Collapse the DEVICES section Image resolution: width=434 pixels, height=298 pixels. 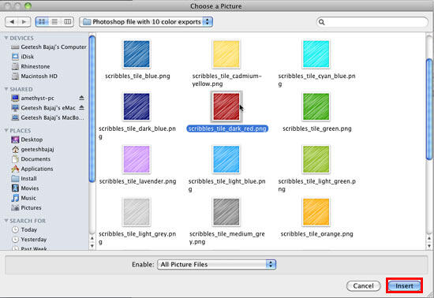pyautogui.click(x=6, y=38)
